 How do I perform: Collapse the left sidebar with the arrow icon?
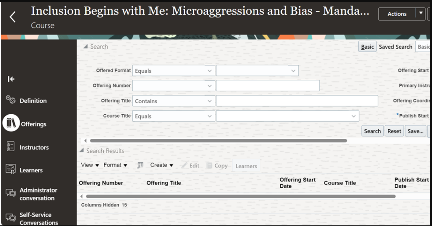(11, 79)
